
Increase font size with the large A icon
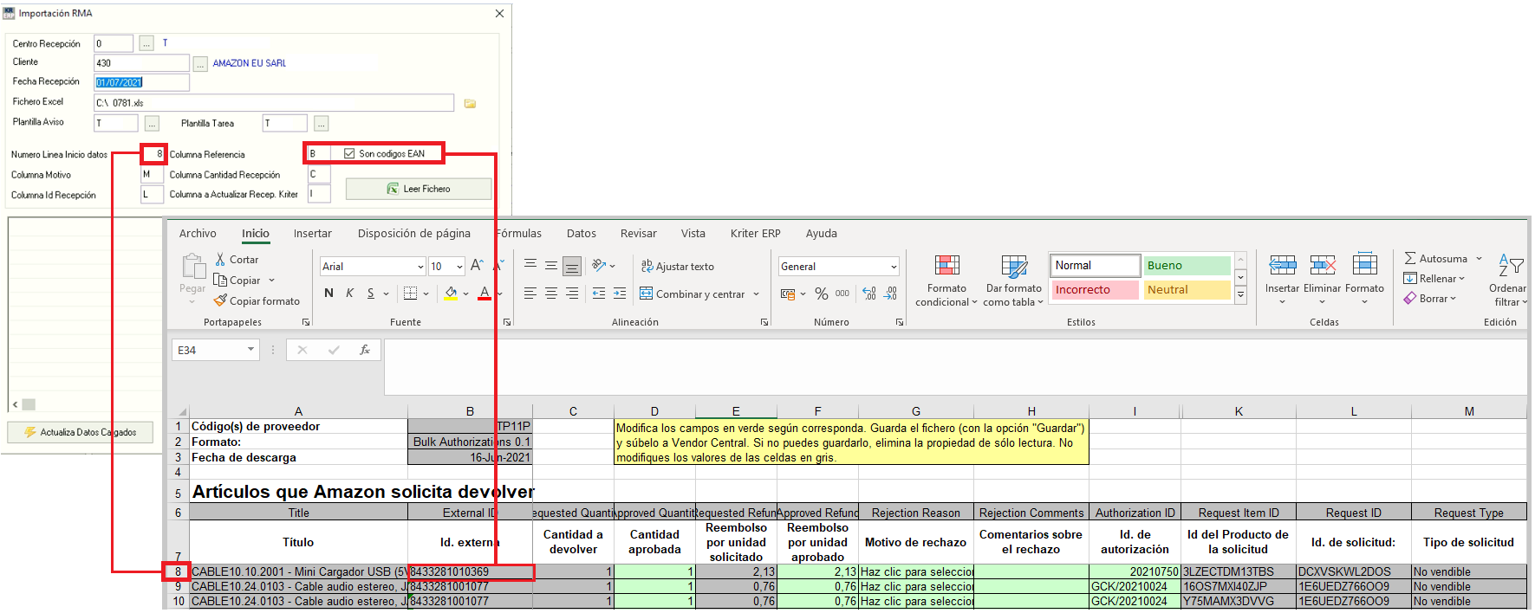[477, 266]
